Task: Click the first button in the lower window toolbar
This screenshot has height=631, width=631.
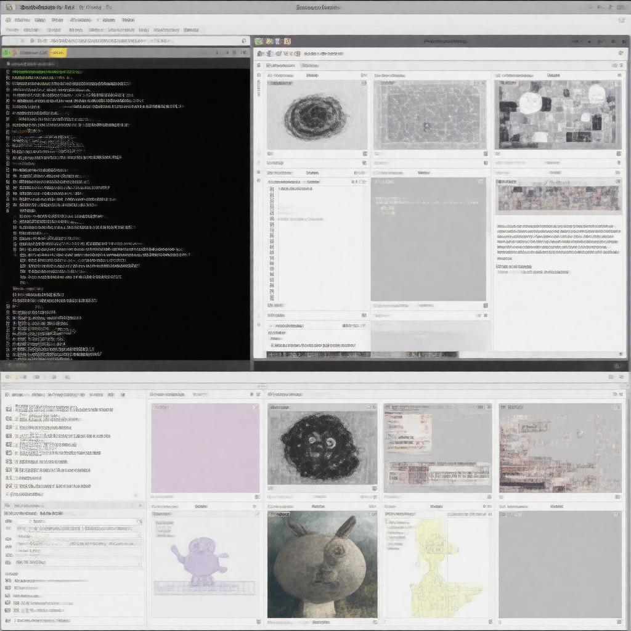Action: [7, 377]
